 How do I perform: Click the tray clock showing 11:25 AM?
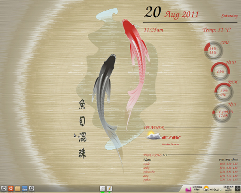[228, 188]
